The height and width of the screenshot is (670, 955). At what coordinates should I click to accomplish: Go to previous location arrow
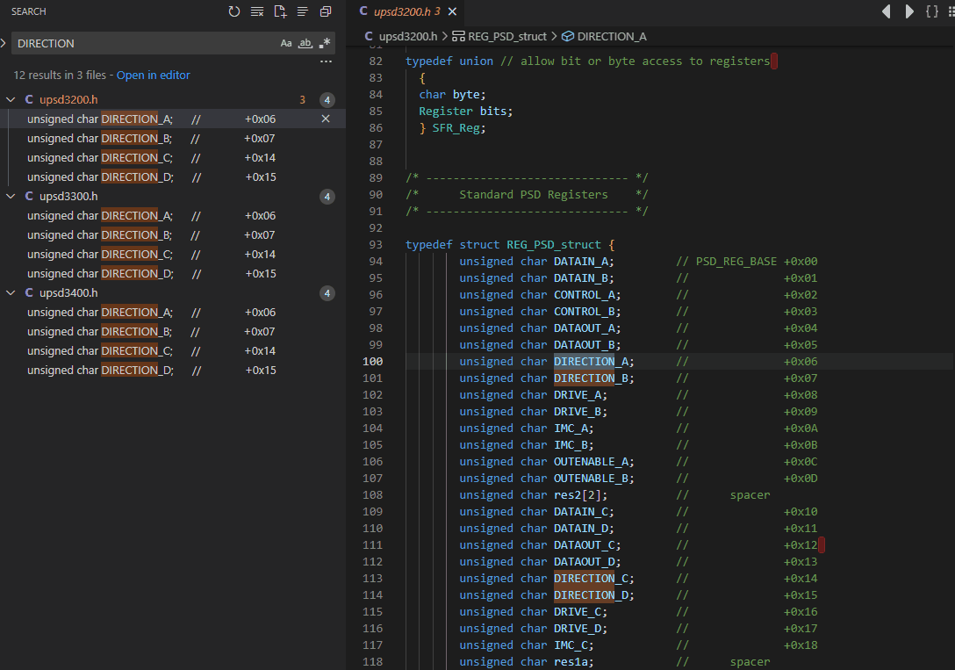pos(887,11)
